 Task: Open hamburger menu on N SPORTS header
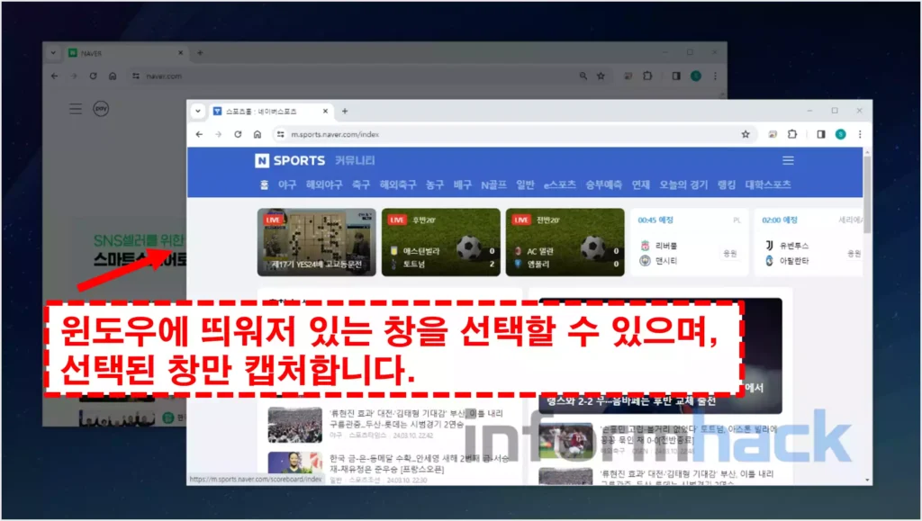click(x=788, y=160)
